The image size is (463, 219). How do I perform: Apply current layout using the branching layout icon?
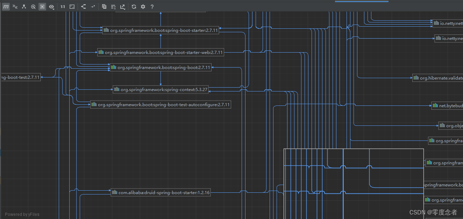click(83, 7)
